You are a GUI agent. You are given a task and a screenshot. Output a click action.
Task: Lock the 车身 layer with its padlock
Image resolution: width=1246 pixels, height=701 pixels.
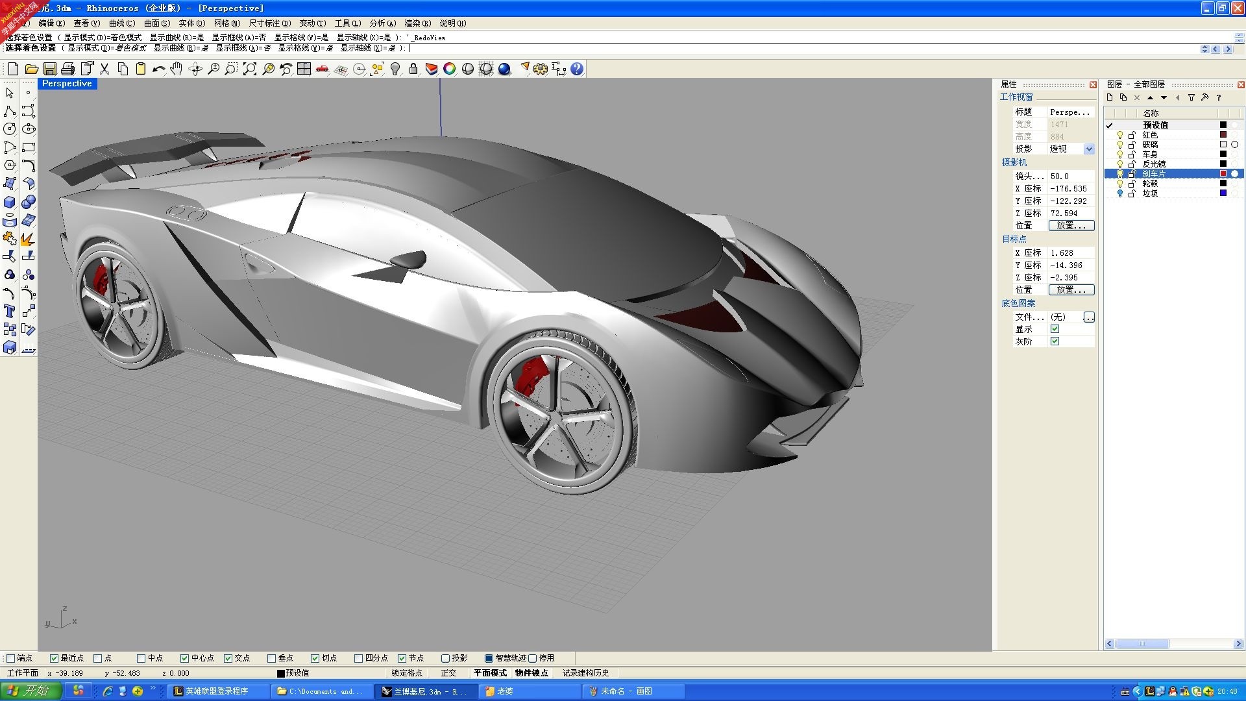pos(1132,154)
